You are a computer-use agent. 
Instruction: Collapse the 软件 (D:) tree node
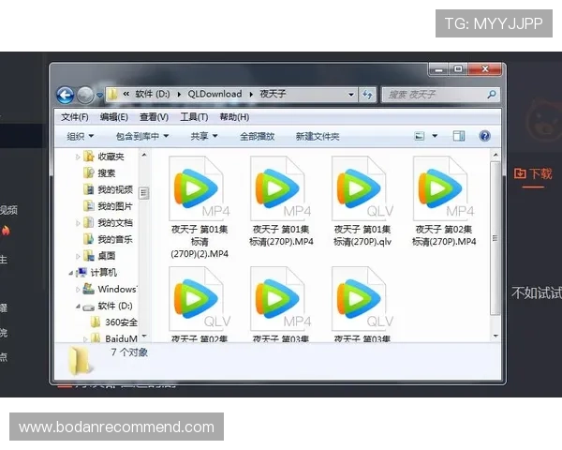tap(78, 307)
